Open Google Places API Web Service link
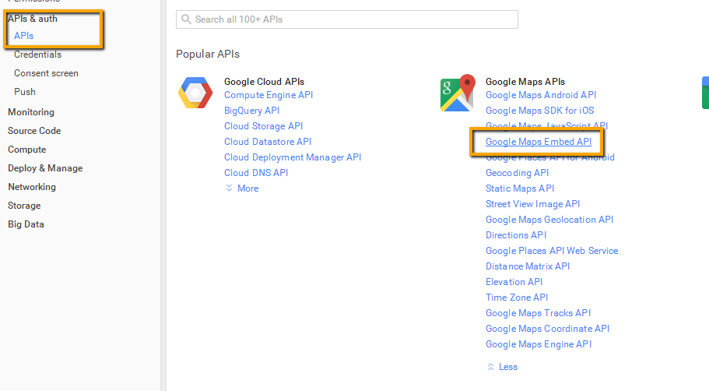 [x=552, y=251]
